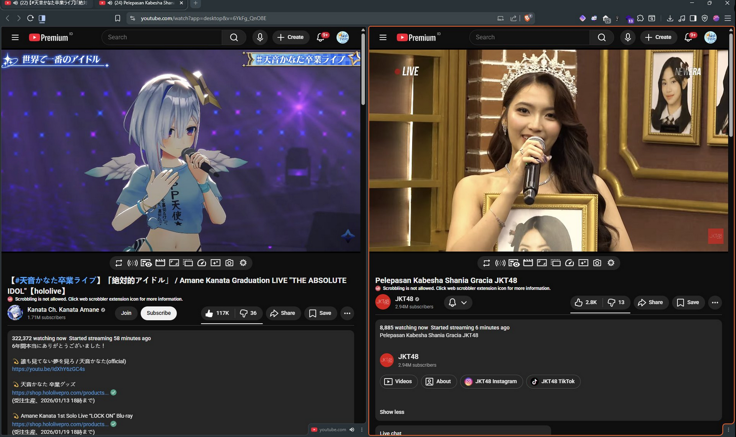
Task: Toggle Brave Shields icon in address bar
Action: [x=528, y=18]
